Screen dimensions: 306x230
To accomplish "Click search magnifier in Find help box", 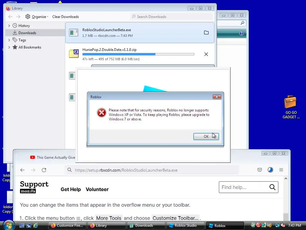I will pos(273,187).
